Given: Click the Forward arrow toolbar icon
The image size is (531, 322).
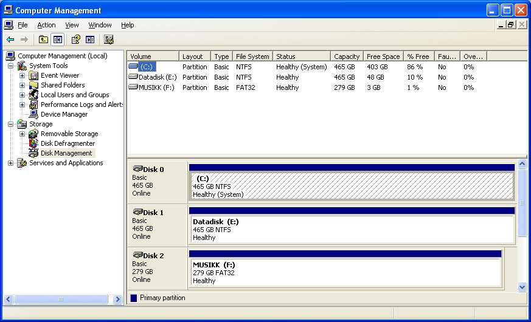Looking at the screenshot, I should pyautogui.click(x=24, y=40).
